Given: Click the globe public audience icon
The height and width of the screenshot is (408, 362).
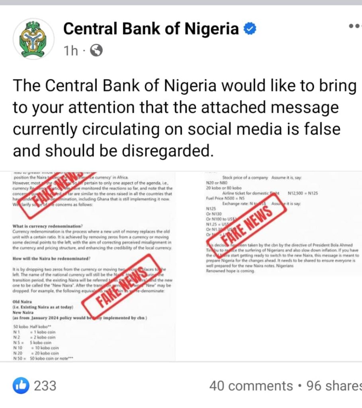Looking at the screenshot, I should pyautogui.click(x=96, y=50).
